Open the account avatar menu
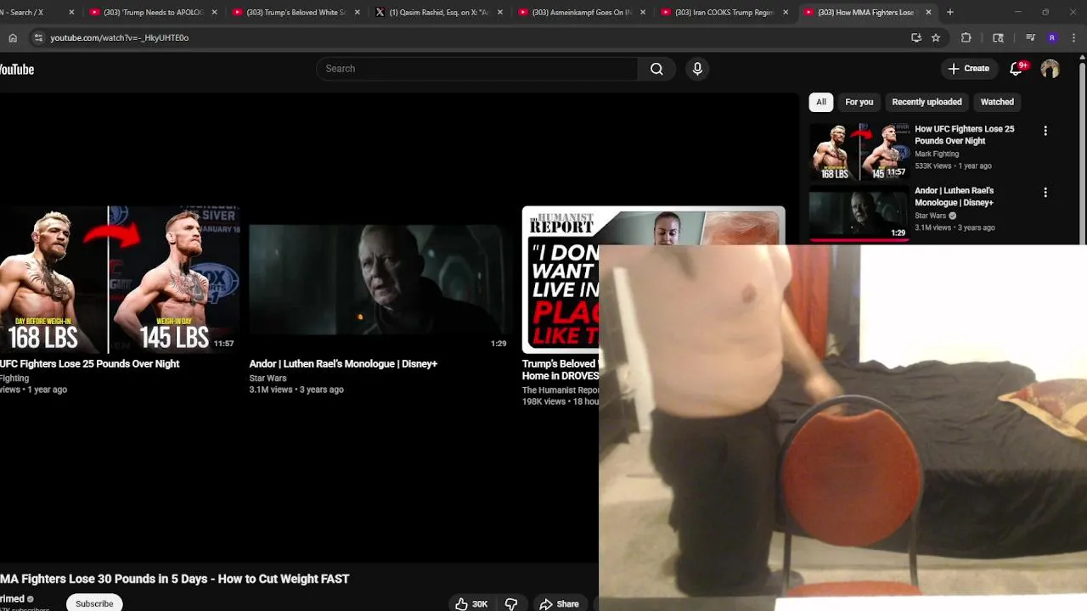The image size is (1087, 611). (x=1050, y=69)
